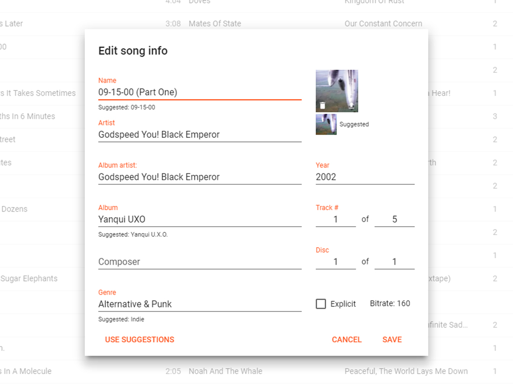Viewport: 513px width, 385px height.
Task: Select the suggested album art thumbnail
Action: (x=326, y=124)
